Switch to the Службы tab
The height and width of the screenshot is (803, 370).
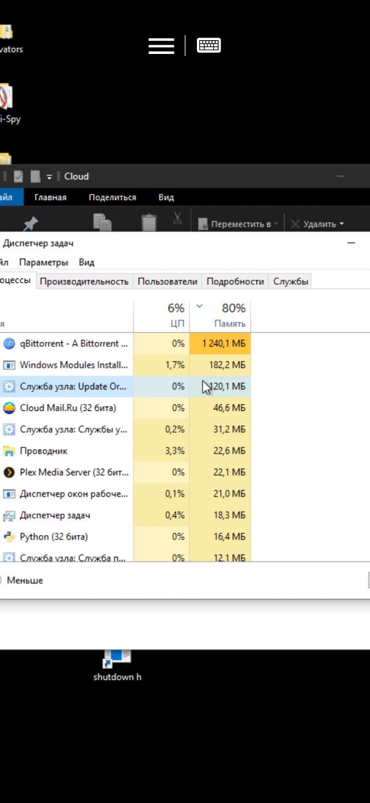pyautogui.click(x=291, y=282)
